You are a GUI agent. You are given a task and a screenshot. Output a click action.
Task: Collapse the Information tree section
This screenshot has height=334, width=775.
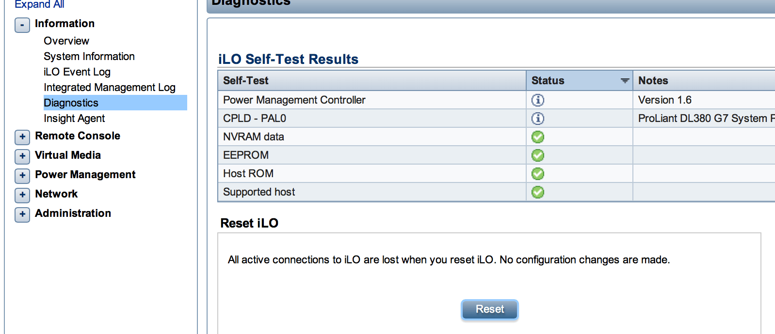tap(22, 25)
